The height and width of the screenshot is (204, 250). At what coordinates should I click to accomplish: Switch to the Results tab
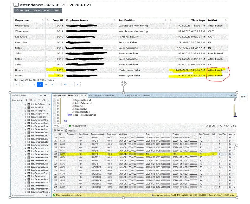(58, 130)
